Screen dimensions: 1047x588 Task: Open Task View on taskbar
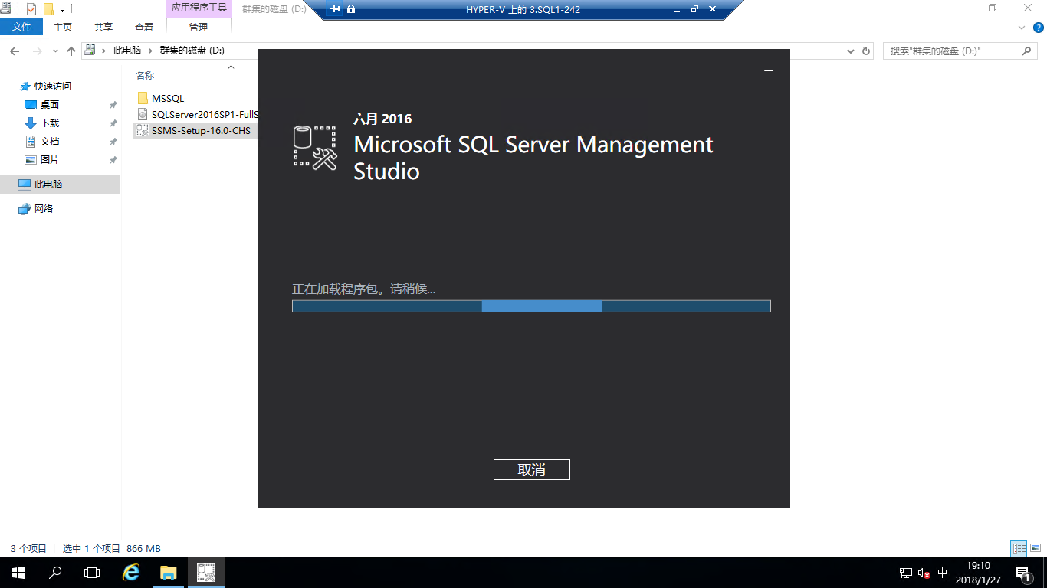tap(92, 573)
